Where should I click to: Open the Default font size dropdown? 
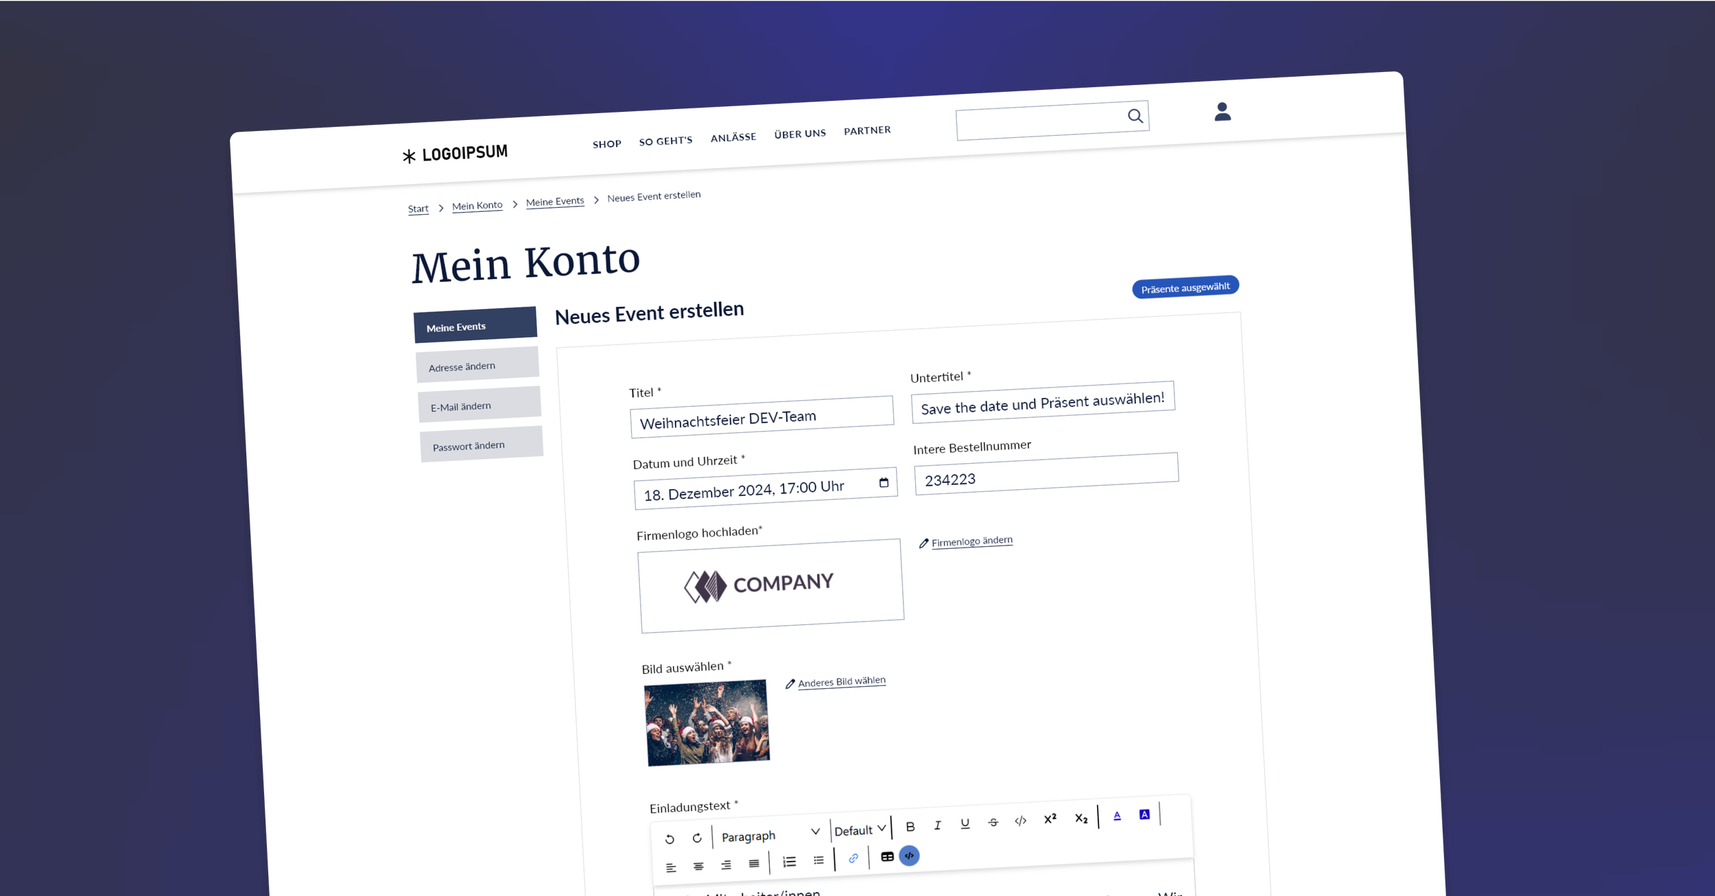860,830
